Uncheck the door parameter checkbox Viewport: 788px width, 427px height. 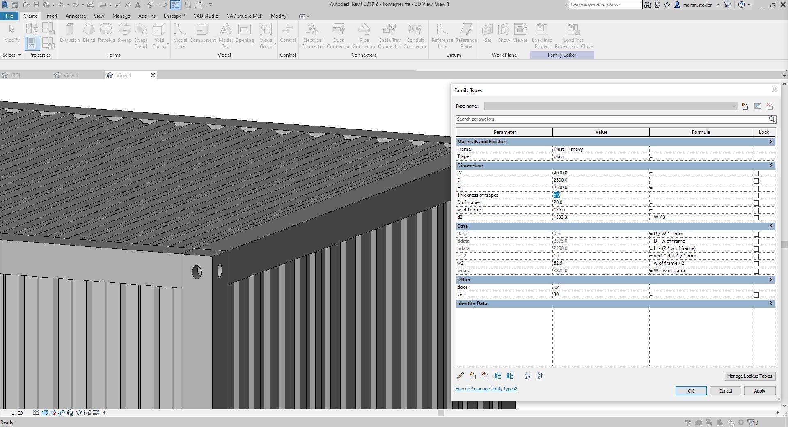coord(557,287)
